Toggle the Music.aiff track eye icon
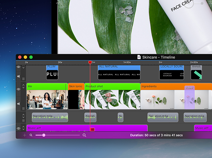This screenshot has height=158, width=212. [x=18, y=128]
